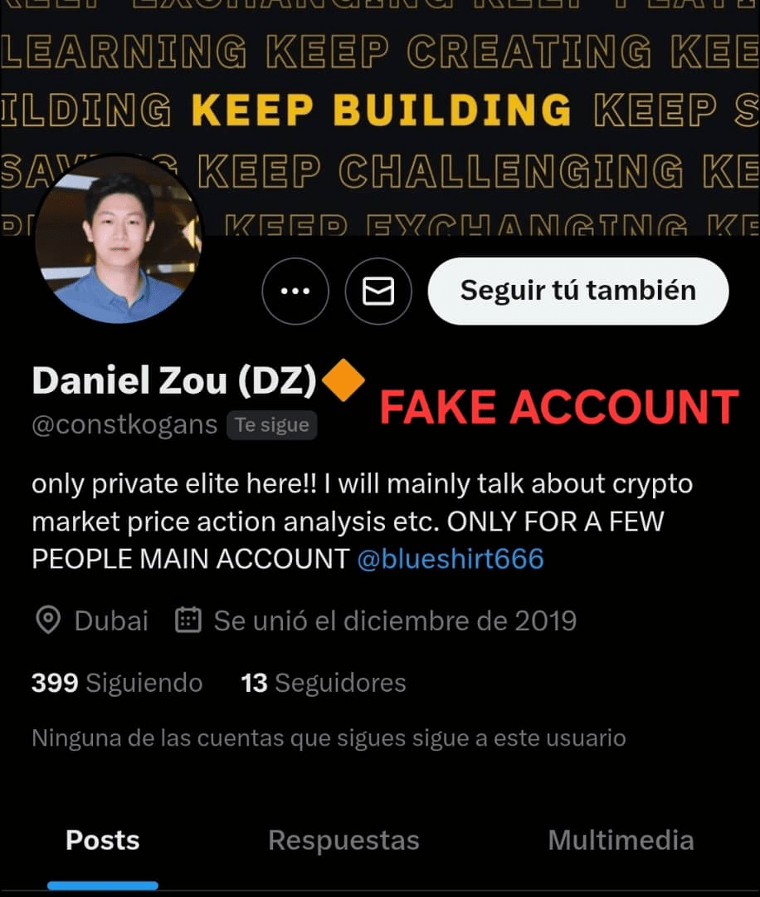The height and width of the screenshot is (897, 760).
Task: Tap the calendar icon beside join date
Action: (x=188, y=620)
